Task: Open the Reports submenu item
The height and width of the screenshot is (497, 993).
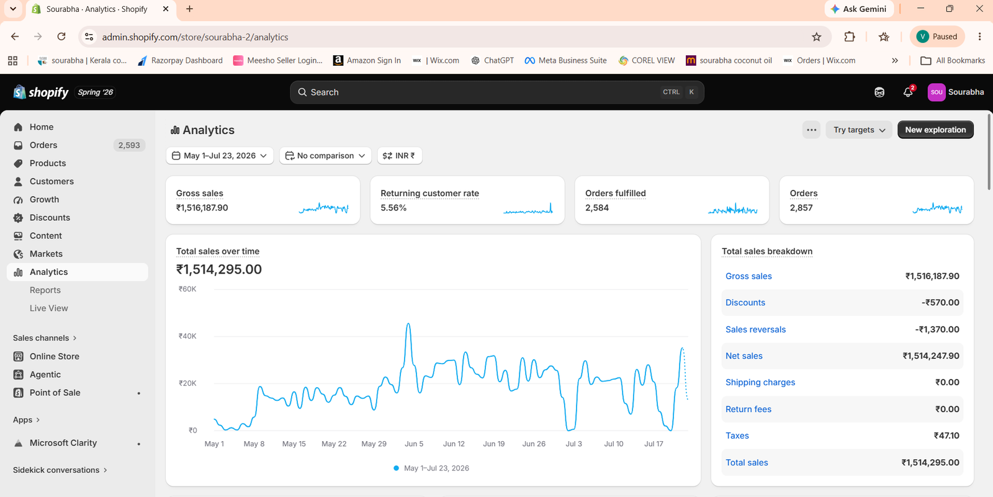Action: coord(45,290)
